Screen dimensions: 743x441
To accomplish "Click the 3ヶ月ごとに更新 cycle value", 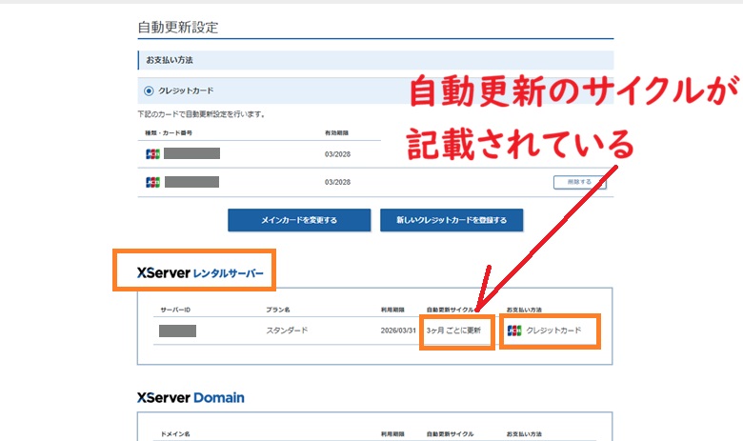I will [x=453, y=331].
